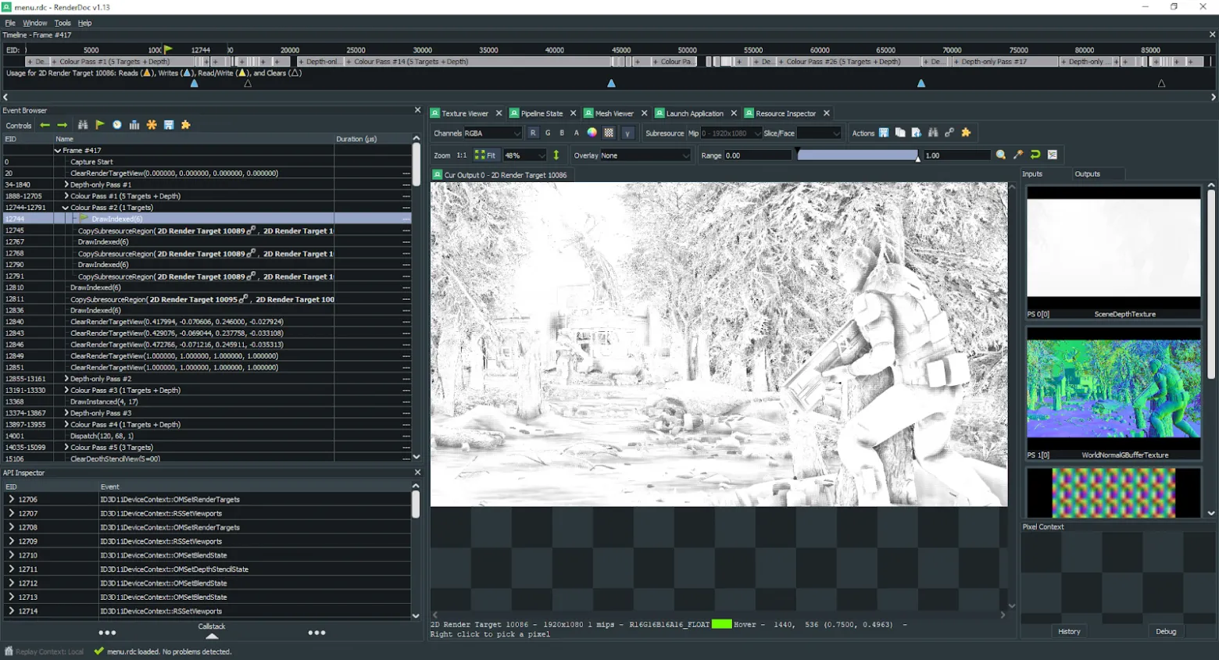Select the SceneDepthTexture thumbnail

click(1114, 252)
